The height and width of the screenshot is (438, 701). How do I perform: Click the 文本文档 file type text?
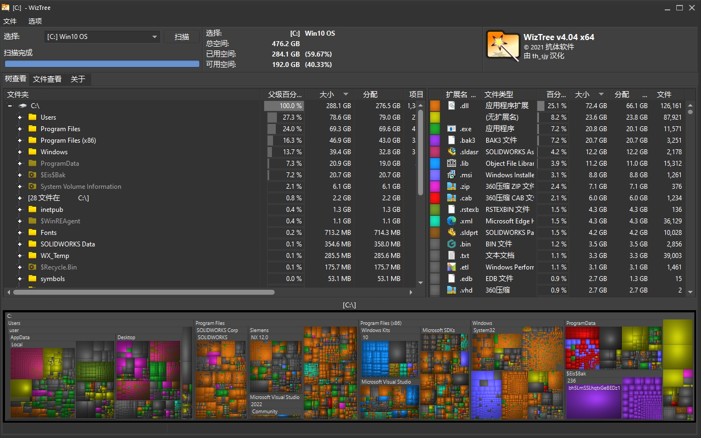500,256
